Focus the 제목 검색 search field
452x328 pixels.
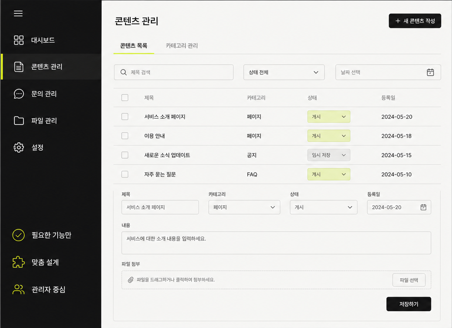(174, 72)
